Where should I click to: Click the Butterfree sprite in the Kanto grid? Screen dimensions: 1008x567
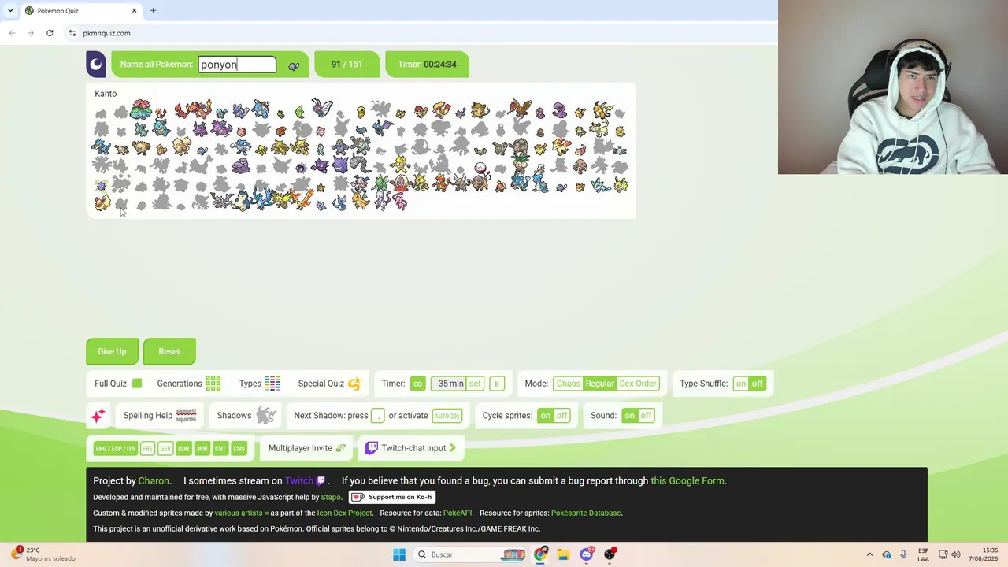321,108
